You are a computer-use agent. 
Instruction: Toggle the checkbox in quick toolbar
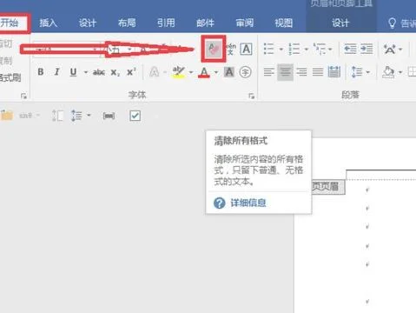135,116
